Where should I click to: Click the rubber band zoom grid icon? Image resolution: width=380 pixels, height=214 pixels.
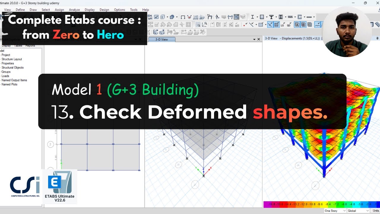pyautogui.click(x=198, y=25)
